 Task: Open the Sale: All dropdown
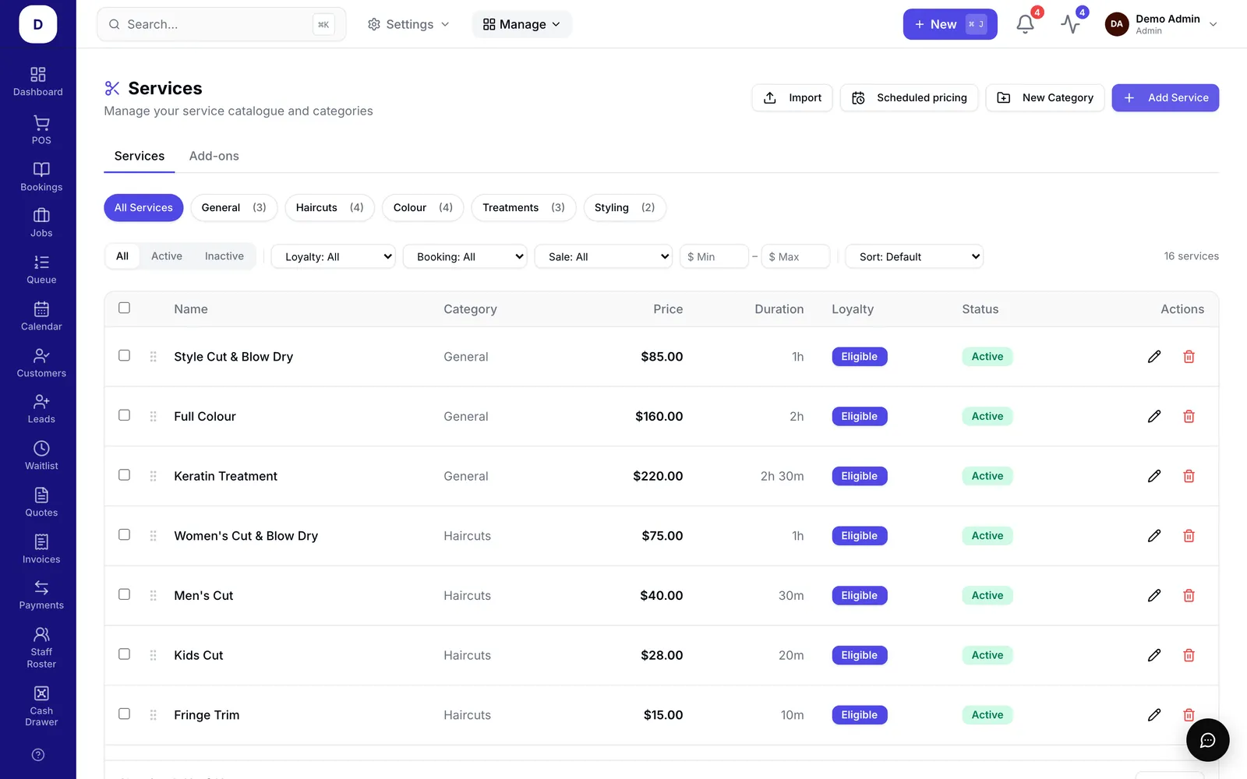[603, 256]
